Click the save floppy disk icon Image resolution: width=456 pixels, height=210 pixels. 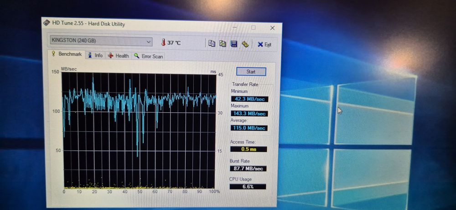click(234, 44)
